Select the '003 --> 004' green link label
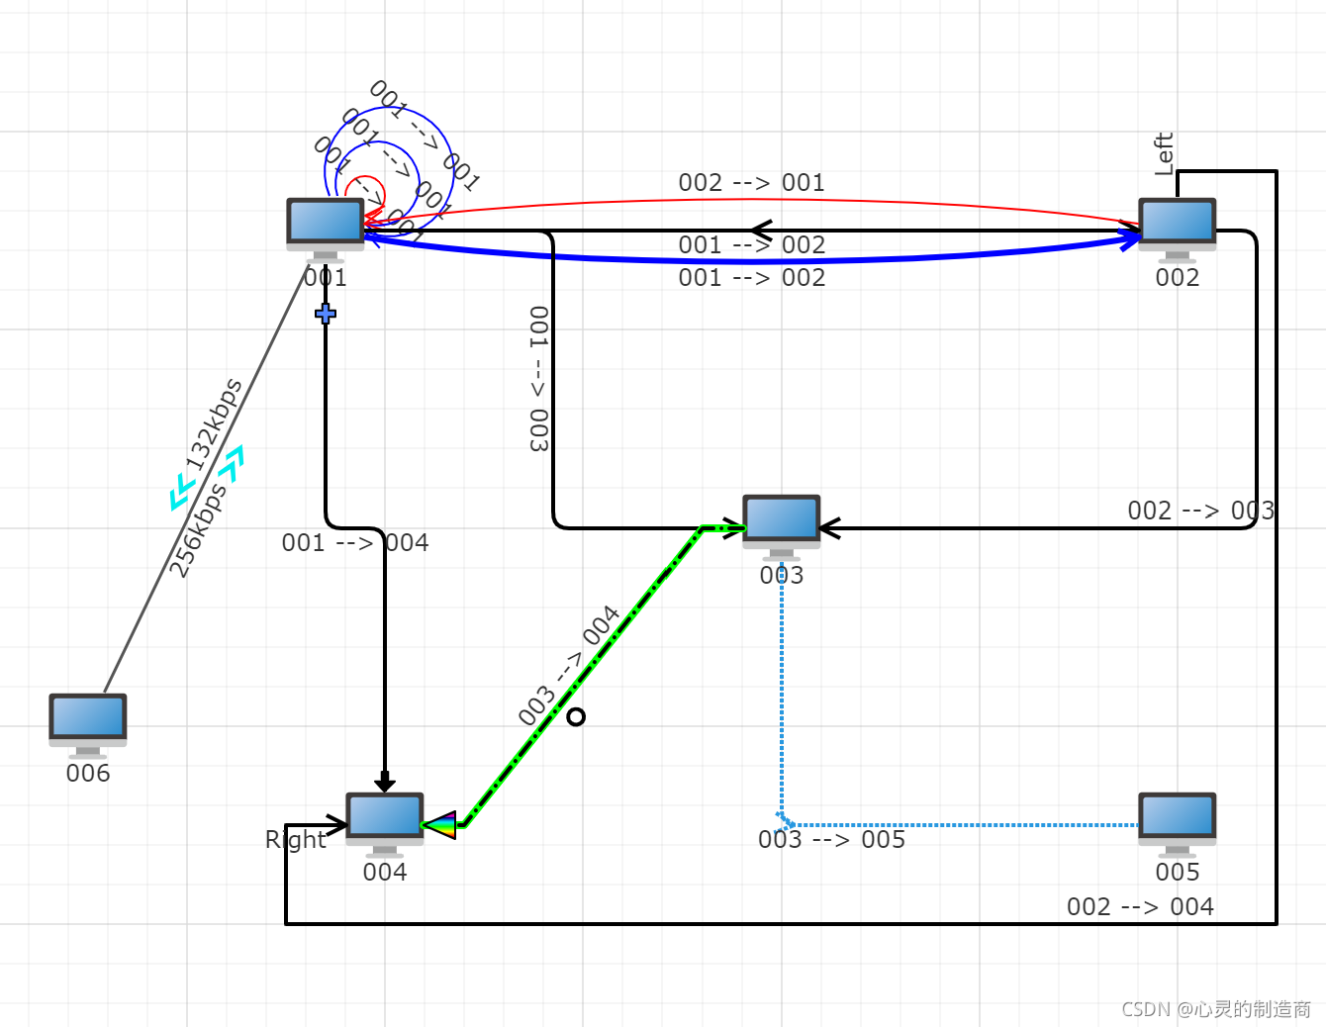The image size is (1326, 1027). (x=569, y=665)
